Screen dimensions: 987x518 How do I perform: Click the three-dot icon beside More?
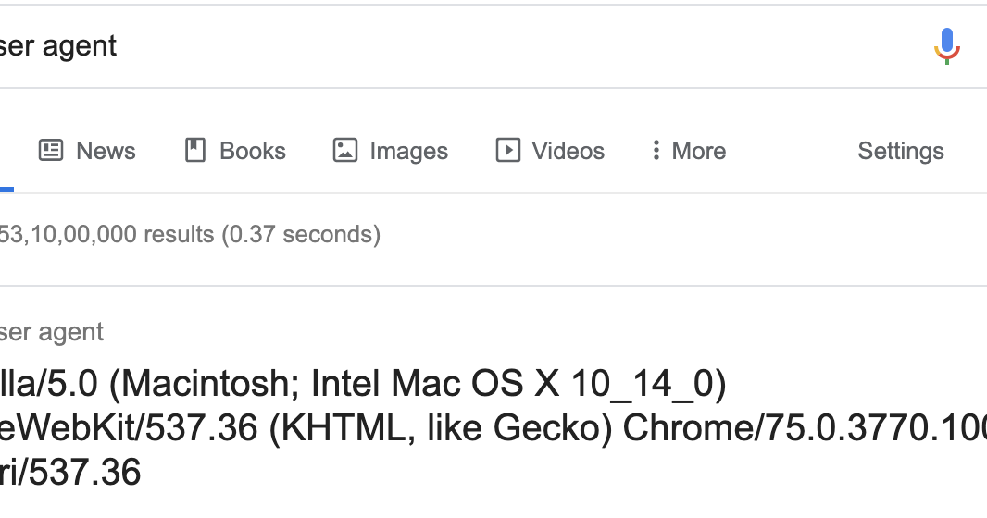(656, 151)
